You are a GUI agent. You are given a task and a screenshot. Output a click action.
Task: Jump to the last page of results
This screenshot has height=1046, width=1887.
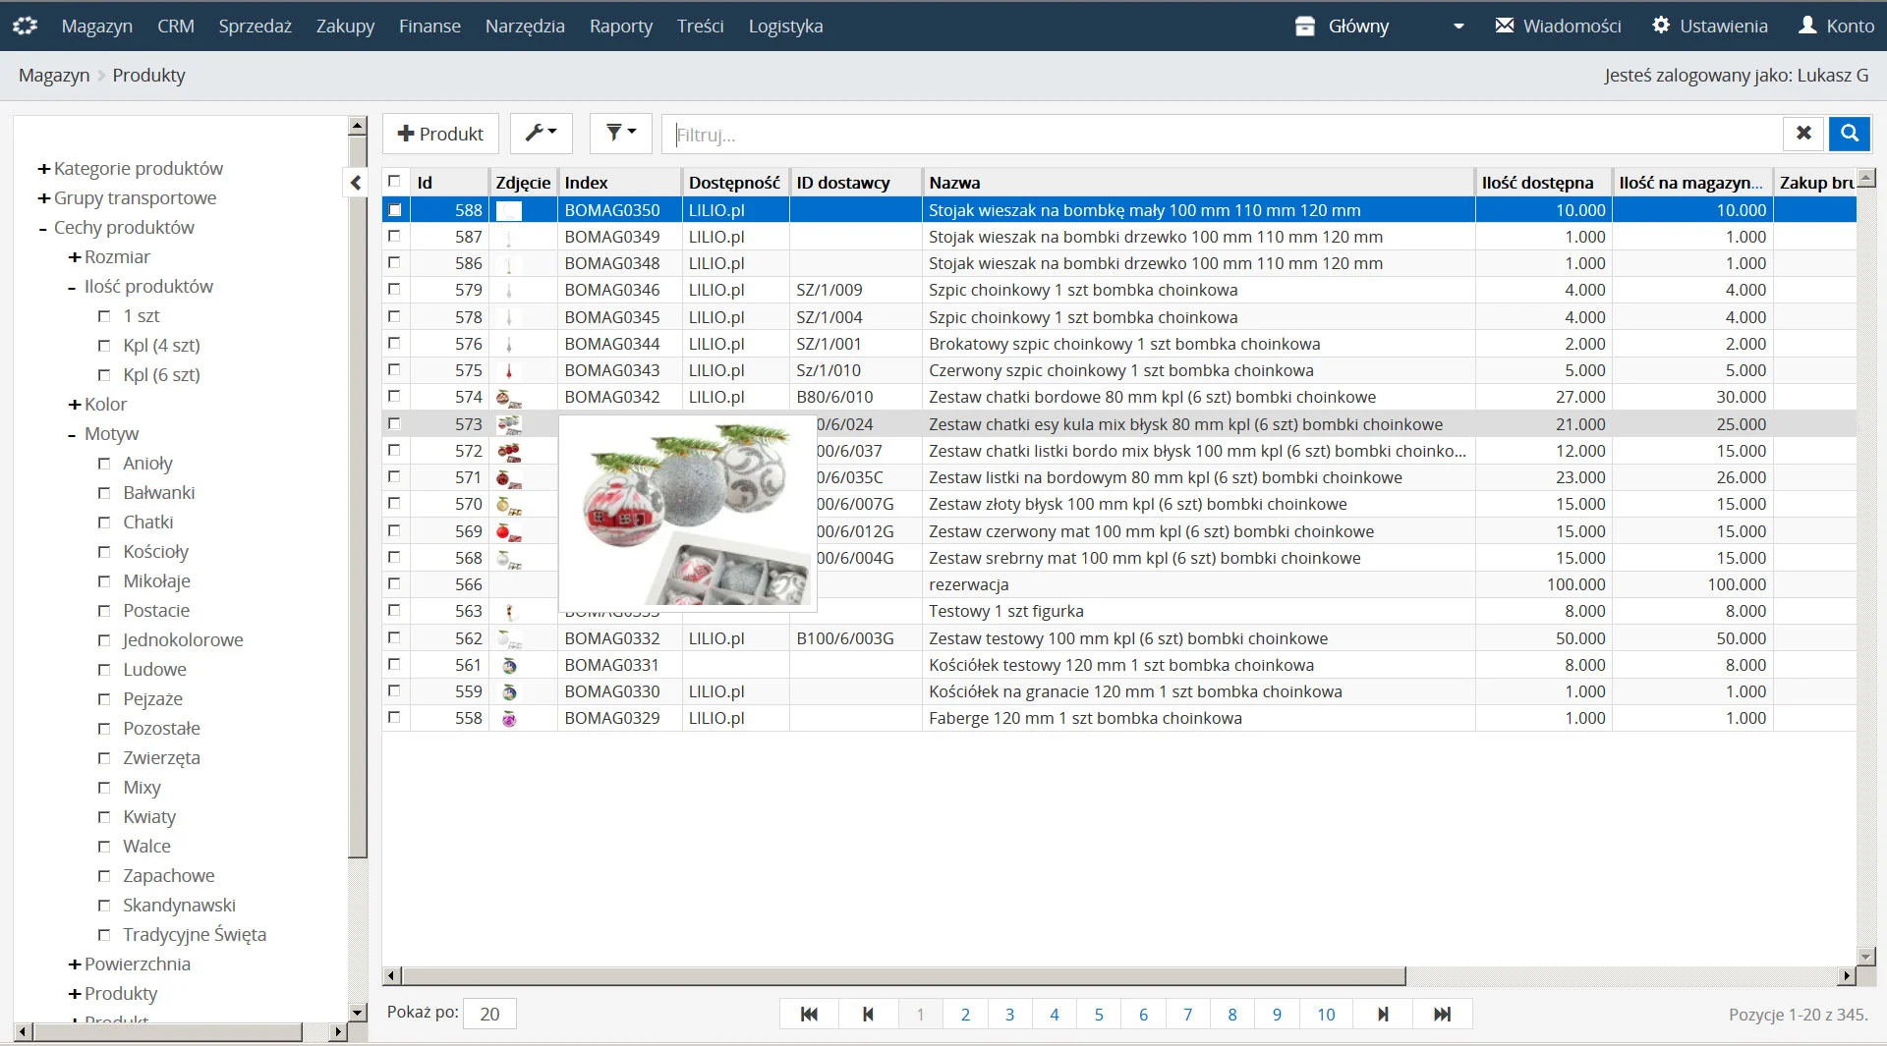[1442, 1014]
